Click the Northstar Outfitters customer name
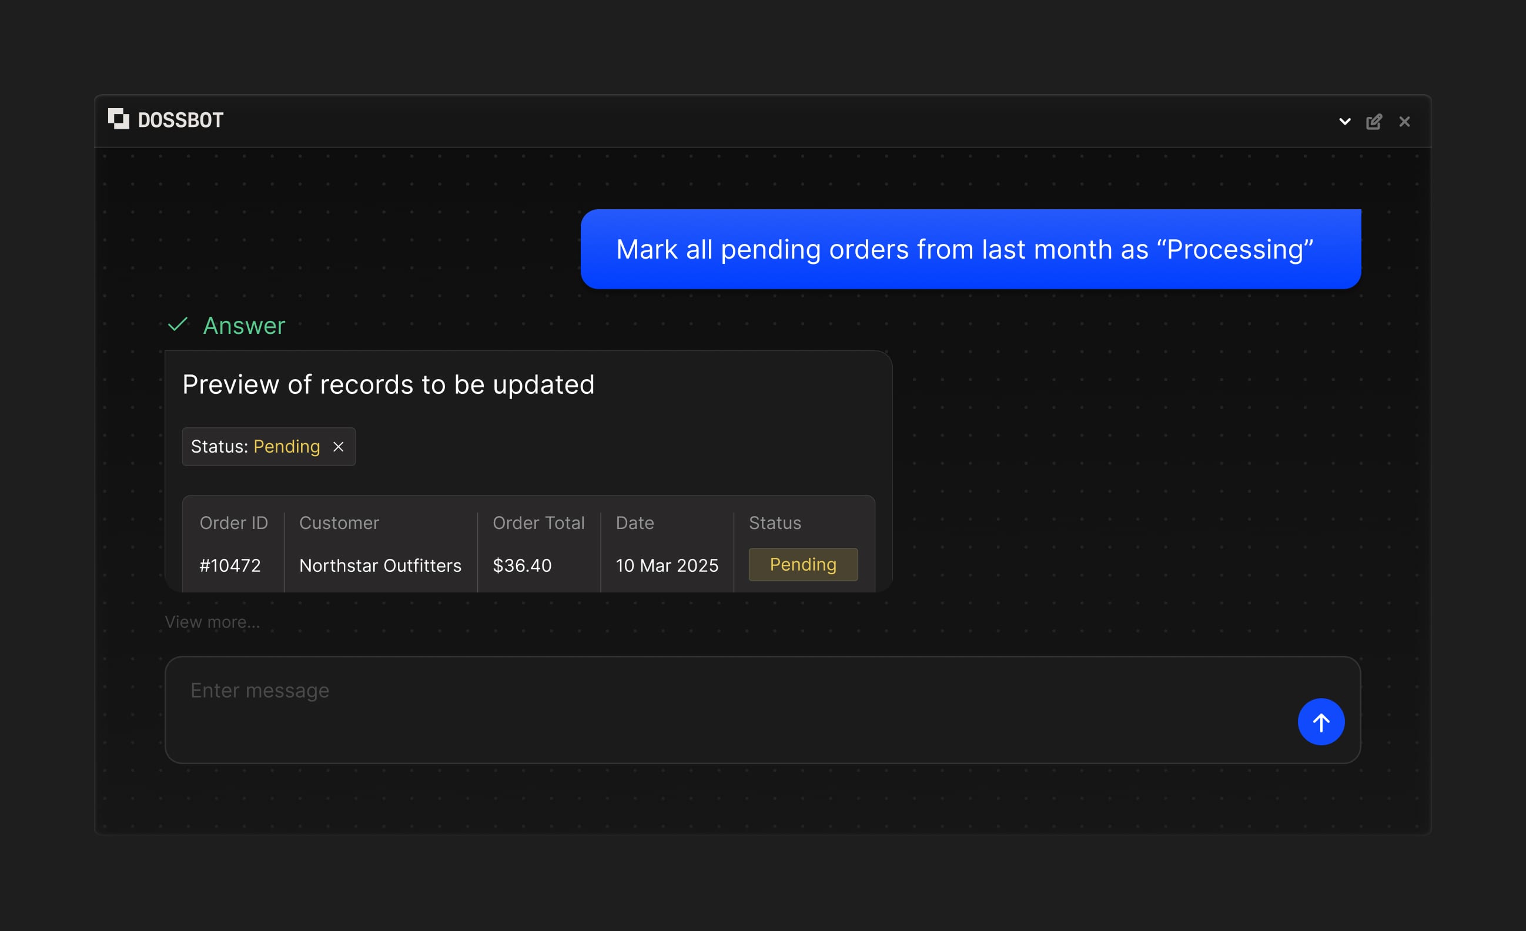 tap(380, 565)
